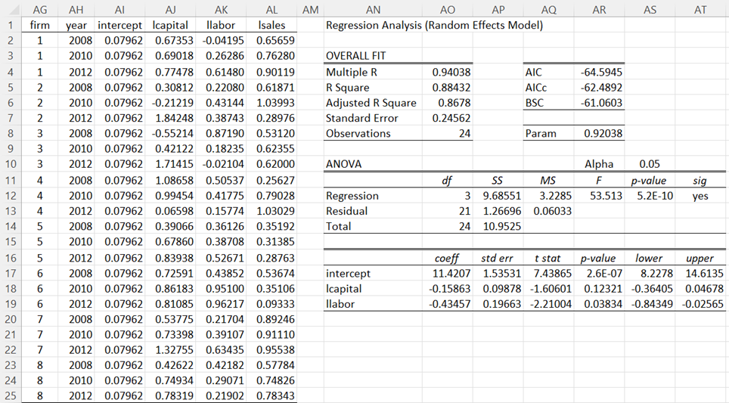Select row header 25
The image size is (729, 403).
click(11, 395)
